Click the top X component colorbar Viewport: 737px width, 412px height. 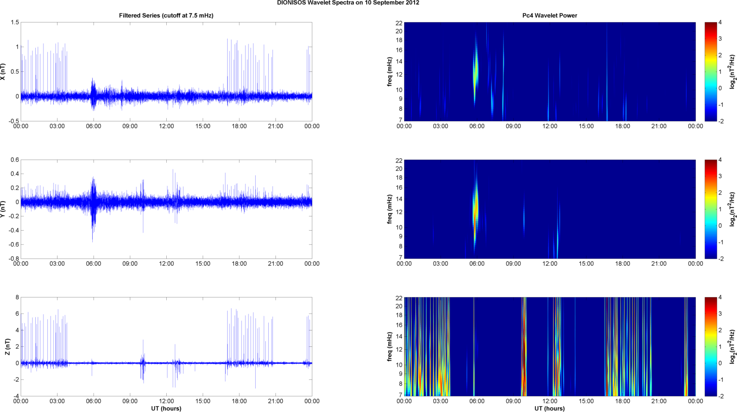[710, 71]
